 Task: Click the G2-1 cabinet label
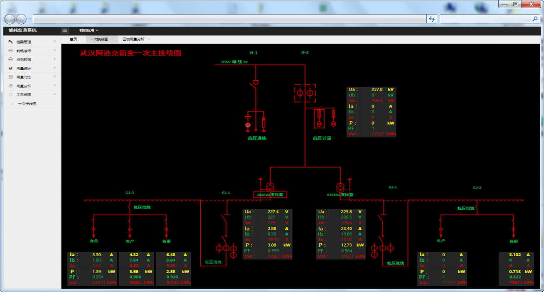[393, 187]
